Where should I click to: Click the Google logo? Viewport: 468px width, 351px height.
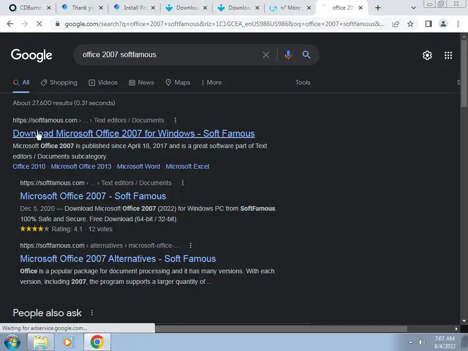tap(32, 55)
